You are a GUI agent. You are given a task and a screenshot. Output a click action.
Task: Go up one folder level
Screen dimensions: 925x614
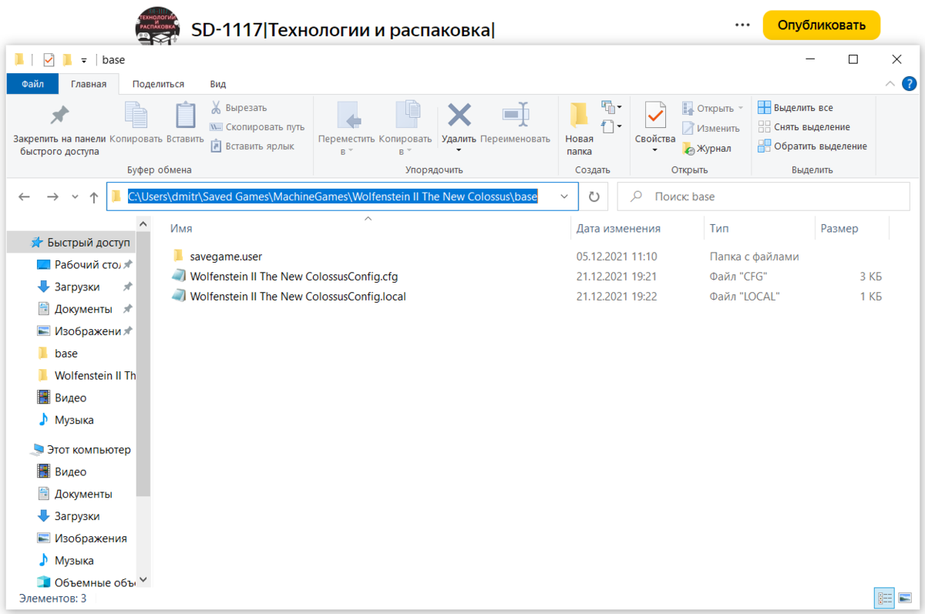94,196
